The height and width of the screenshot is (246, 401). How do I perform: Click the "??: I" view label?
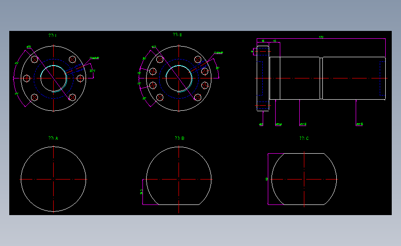pos(52,36)
